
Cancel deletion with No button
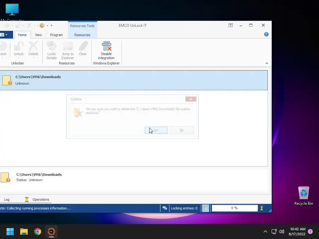click(182, 130)
